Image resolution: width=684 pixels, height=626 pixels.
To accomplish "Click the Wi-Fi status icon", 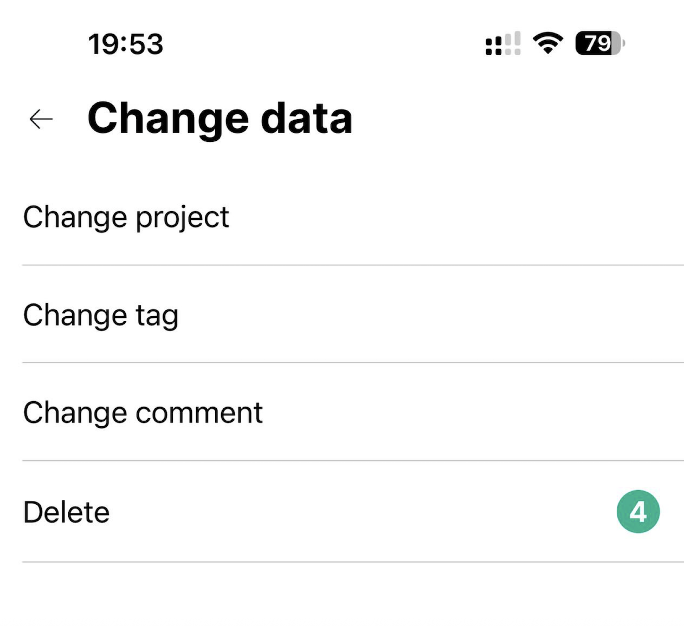I will tap(547, 43).
